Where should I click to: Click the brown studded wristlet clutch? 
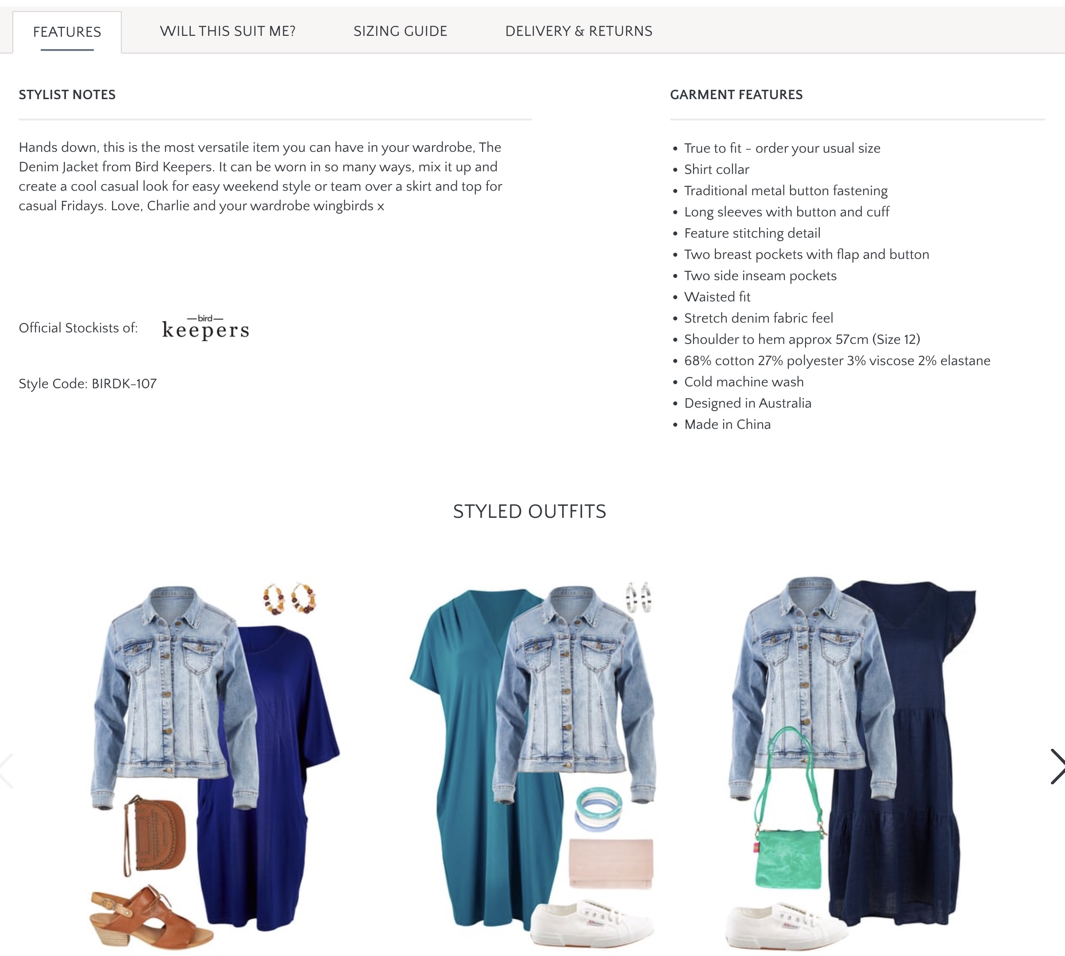pyautogui.click(x=154, y=835)
